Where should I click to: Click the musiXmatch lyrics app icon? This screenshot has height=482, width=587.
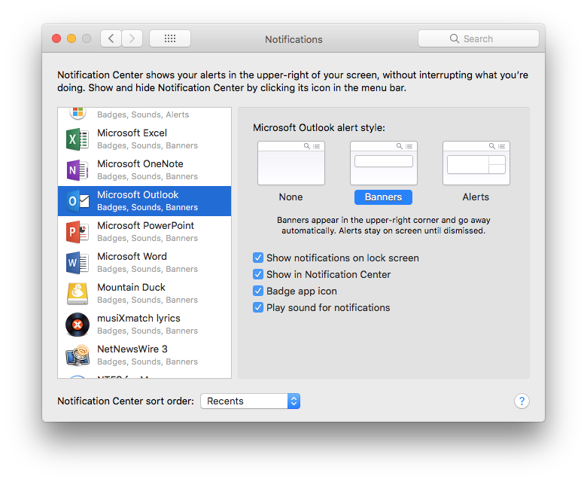tap(78, 325)
